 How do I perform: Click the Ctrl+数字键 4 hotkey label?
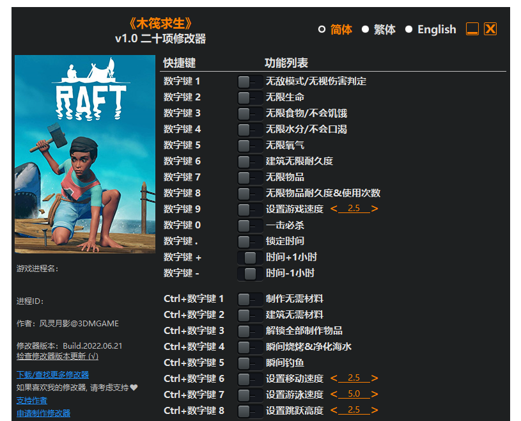click(194, 347)
